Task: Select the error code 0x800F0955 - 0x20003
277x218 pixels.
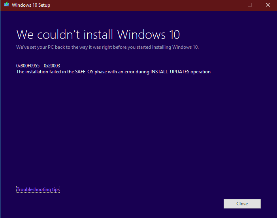Action: [x=38, y=66]
